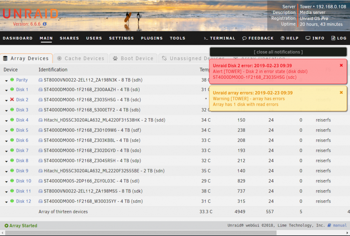Click Disk 9 green status indicator
This screenshot has height=236, width=350.
click(x=12, y=171)
